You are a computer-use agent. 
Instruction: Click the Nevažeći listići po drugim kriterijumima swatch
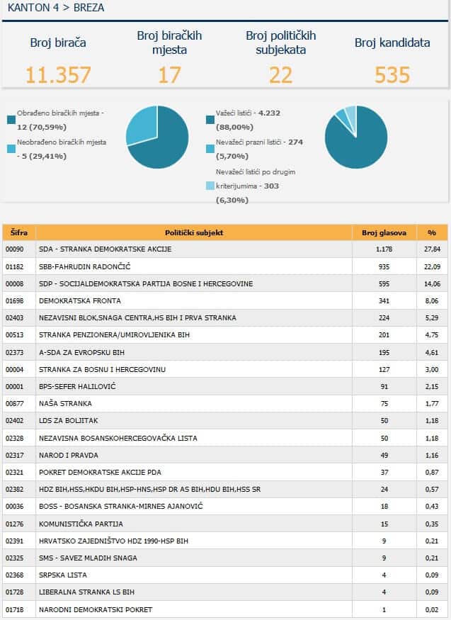[x=210, y=186]
